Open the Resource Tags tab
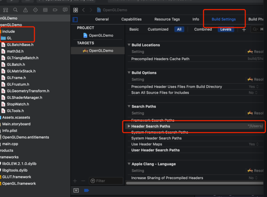 pyautogui.click(x=167, y=19)
